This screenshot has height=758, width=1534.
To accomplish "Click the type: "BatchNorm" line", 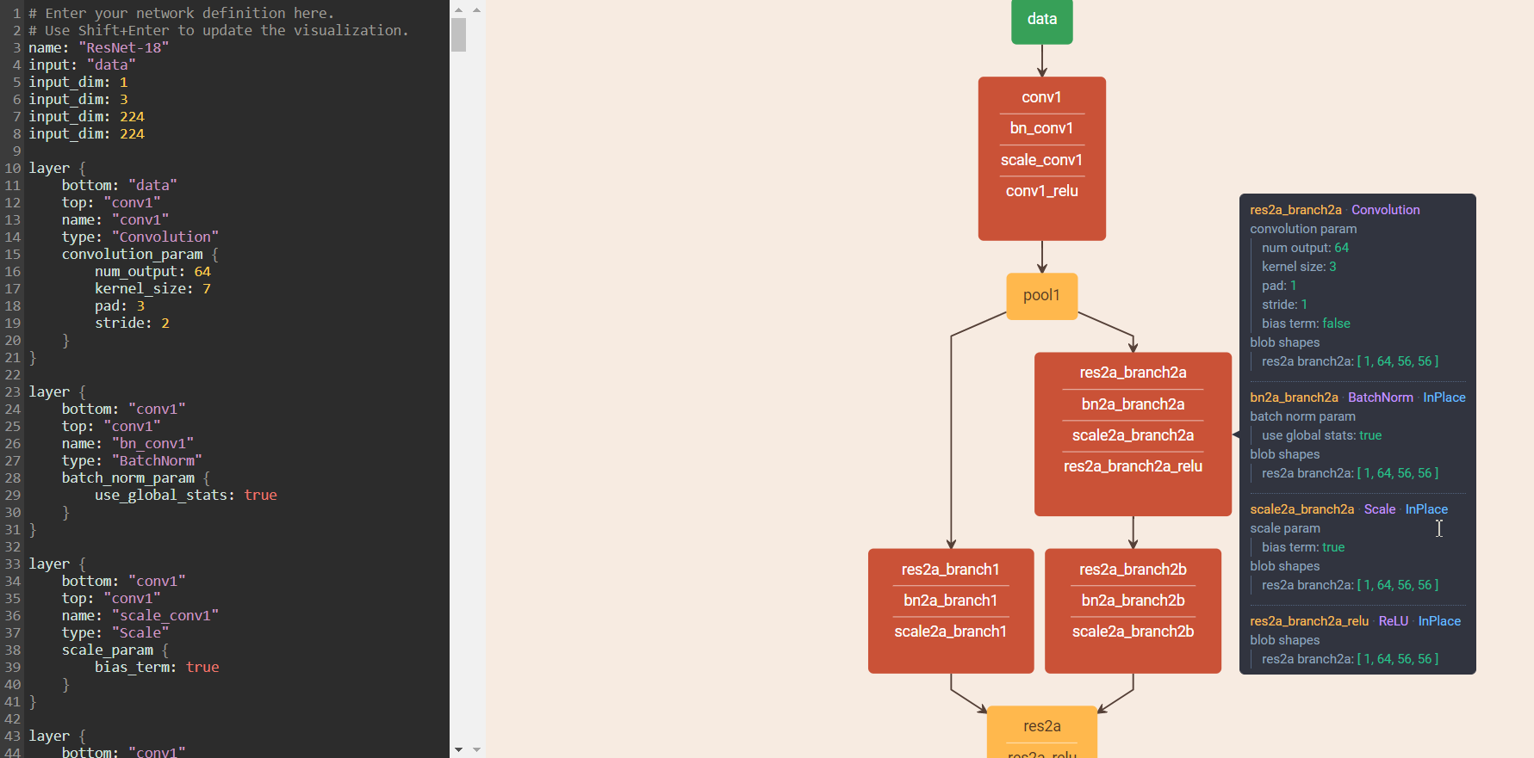I will coord(132,461).
